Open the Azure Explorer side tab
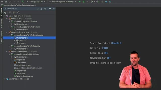161x90 pixels. pyautogui.click(x=2, y=37)
